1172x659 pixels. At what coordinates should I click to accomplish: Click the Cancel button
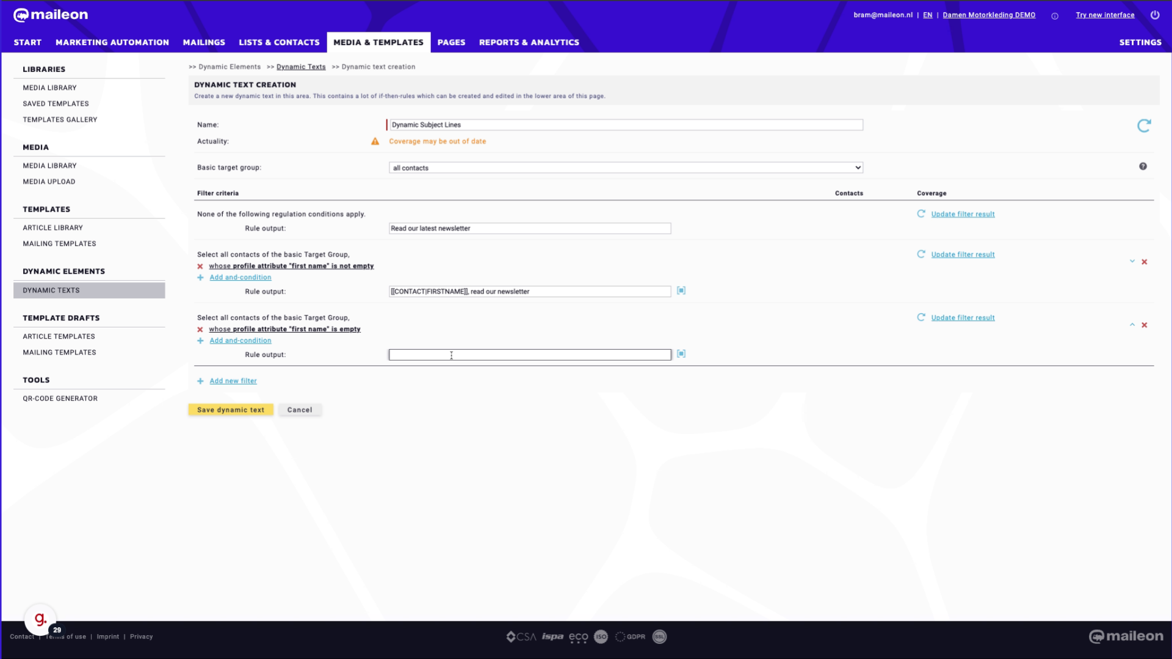(300, 410)
